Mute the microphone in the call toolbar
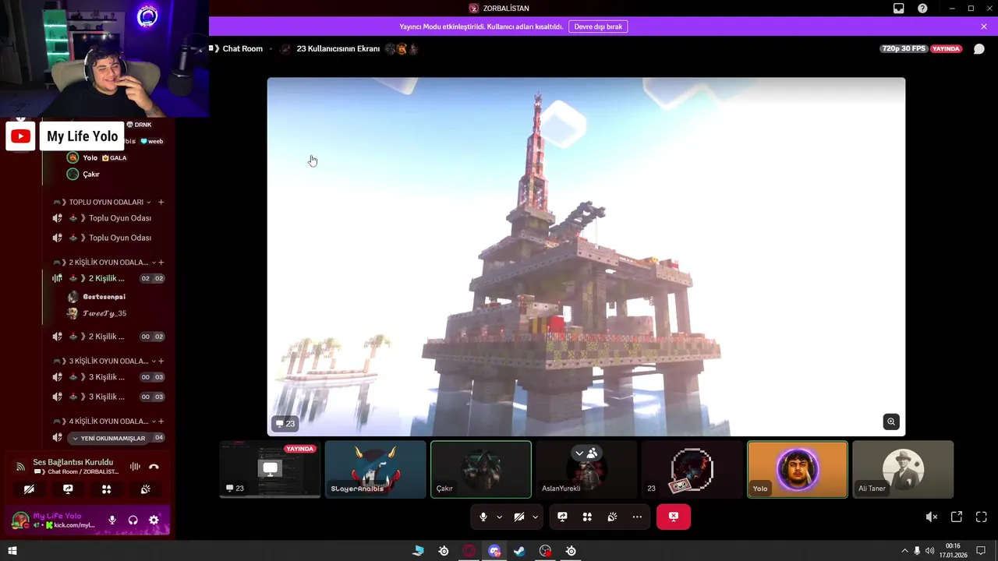The image size is (998, 561). [x=483, y=517]
